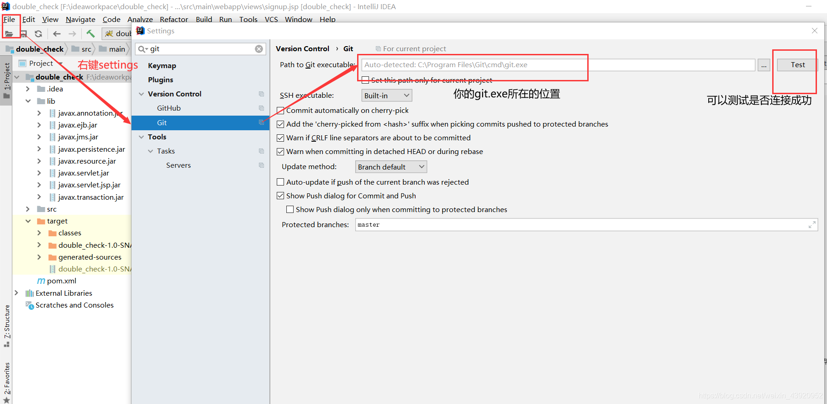827x404 pixels.
Task: Click Version Control breadcrumb in settings header
Action: pyautogui.click(x=302, y=48)
